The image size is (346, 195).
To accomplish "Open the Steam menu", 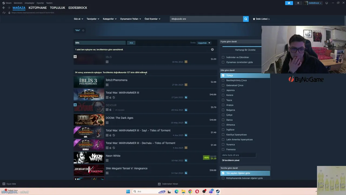I will [x=7, y=3].
